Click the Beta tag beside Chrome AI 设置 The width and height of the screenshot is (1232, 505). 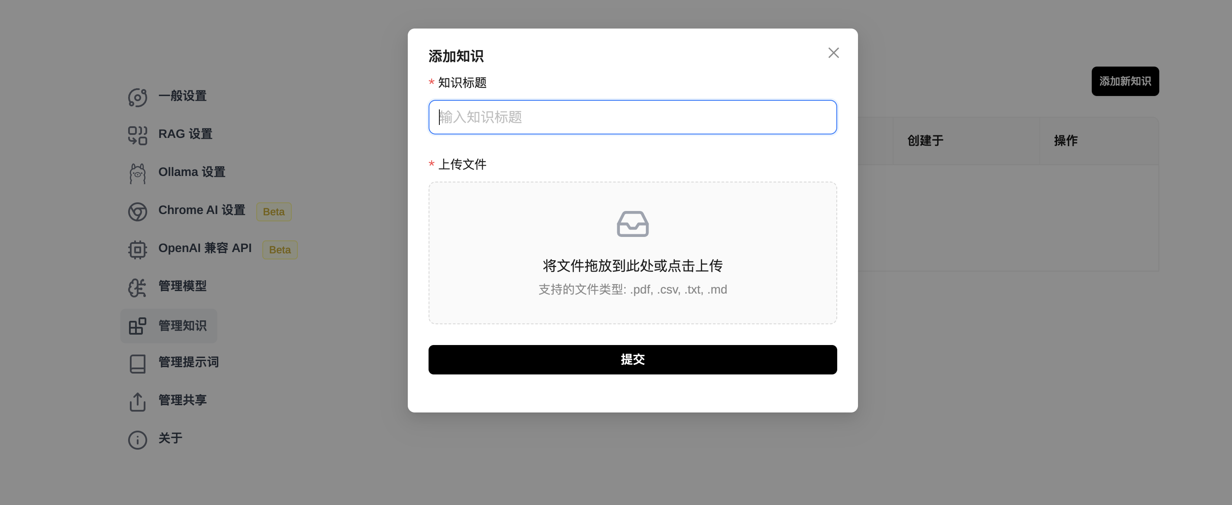click(x=274, y=212)
